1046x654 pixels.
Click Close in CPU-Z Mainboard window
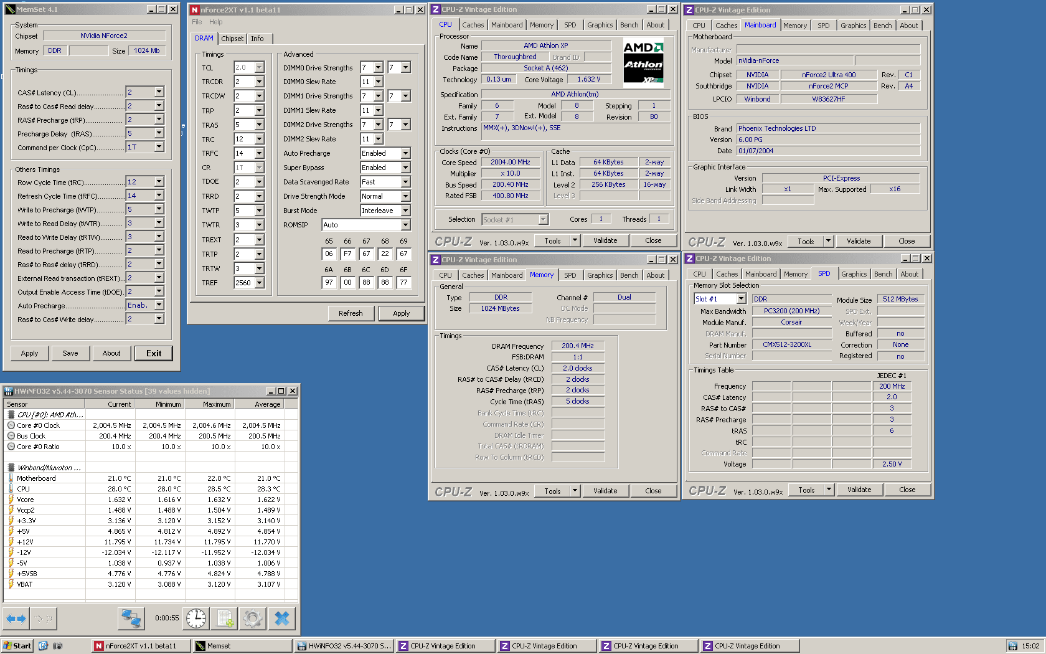[907, 241]
